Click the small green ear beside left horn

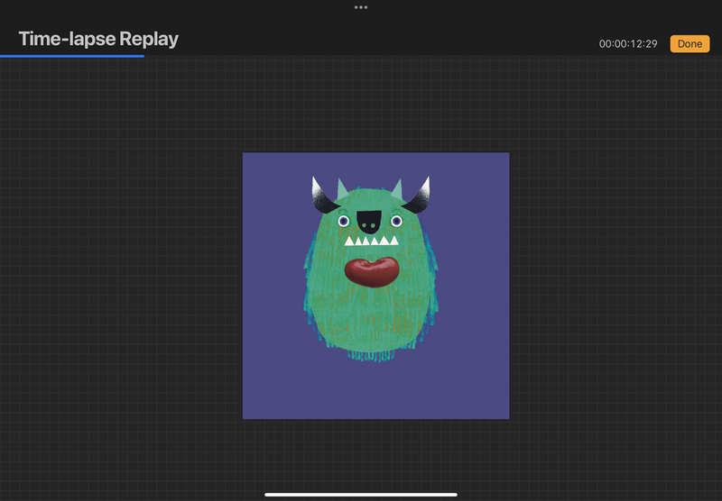point(343,187)
